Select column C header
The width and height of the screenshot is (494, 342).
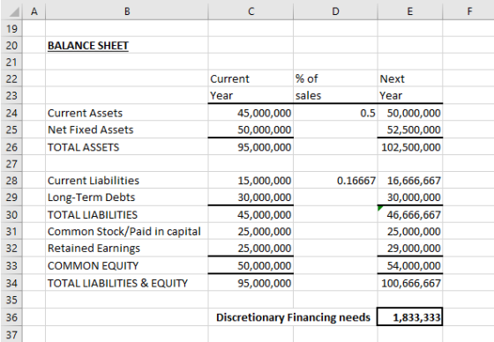(251, 11)
